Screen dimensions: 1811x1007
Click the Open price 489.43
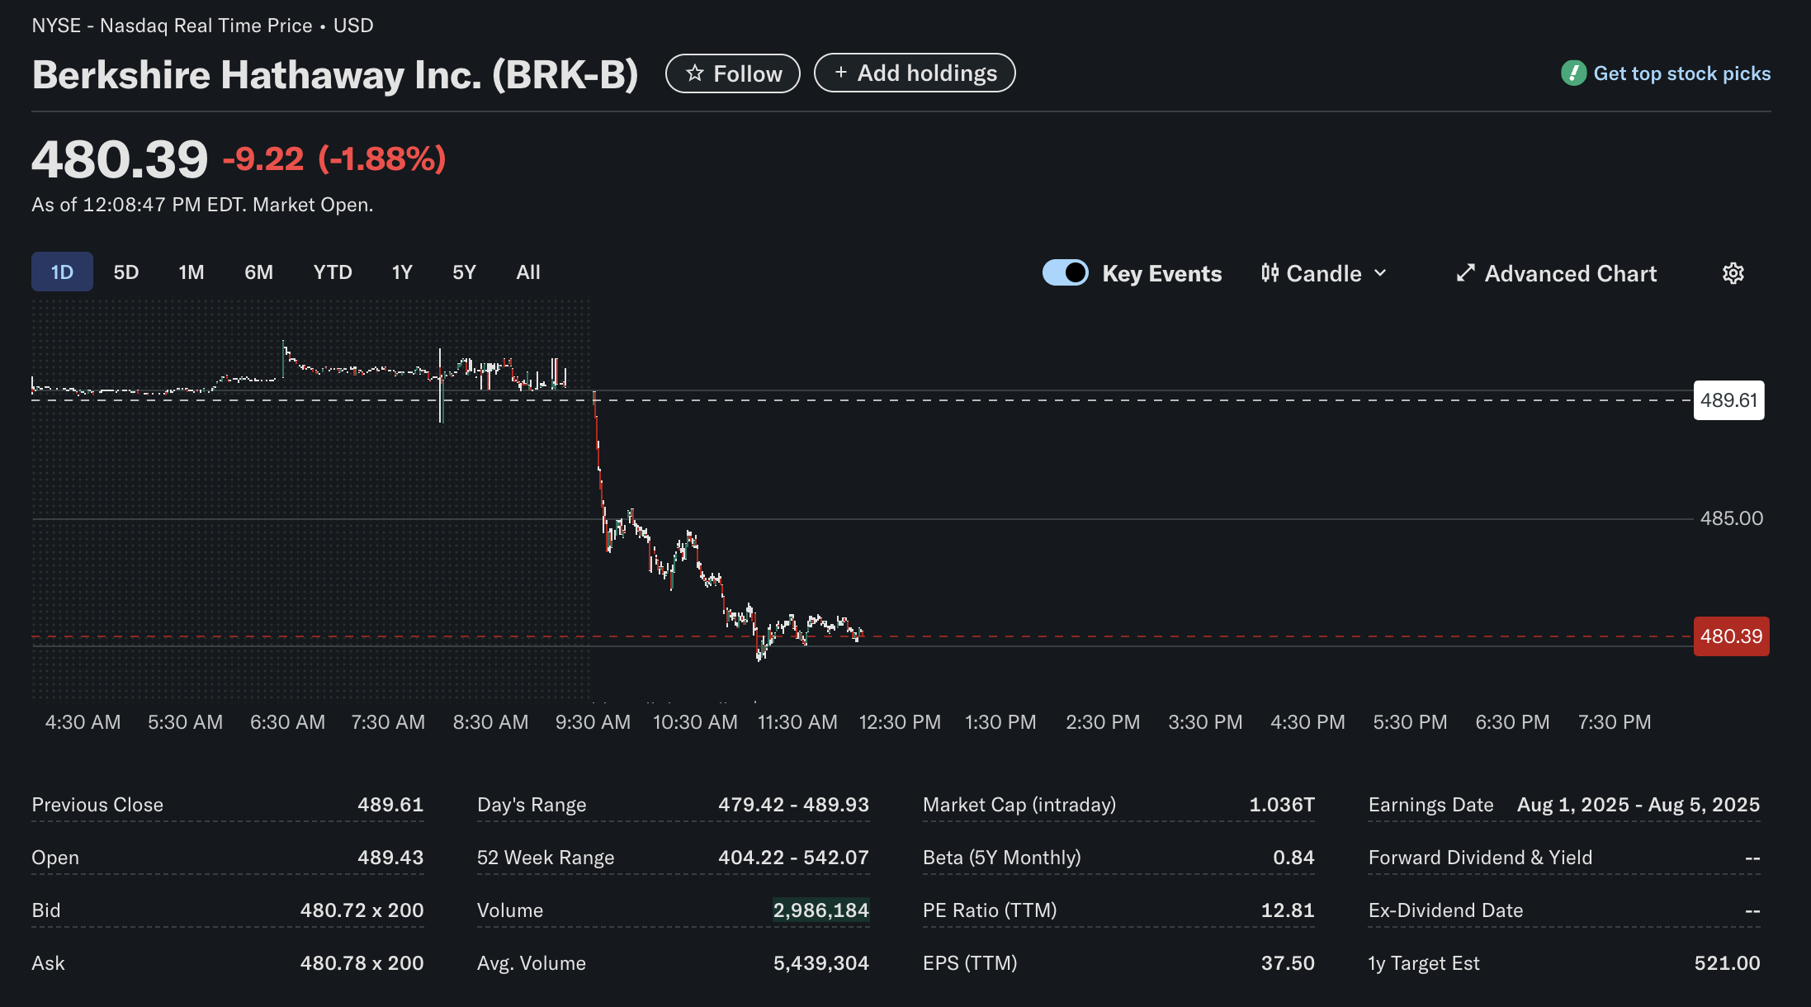point(390,858)
